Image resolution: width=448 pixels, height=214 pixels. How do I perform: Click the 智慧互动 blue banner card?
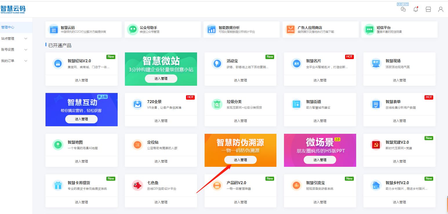[x=81, y=104]
